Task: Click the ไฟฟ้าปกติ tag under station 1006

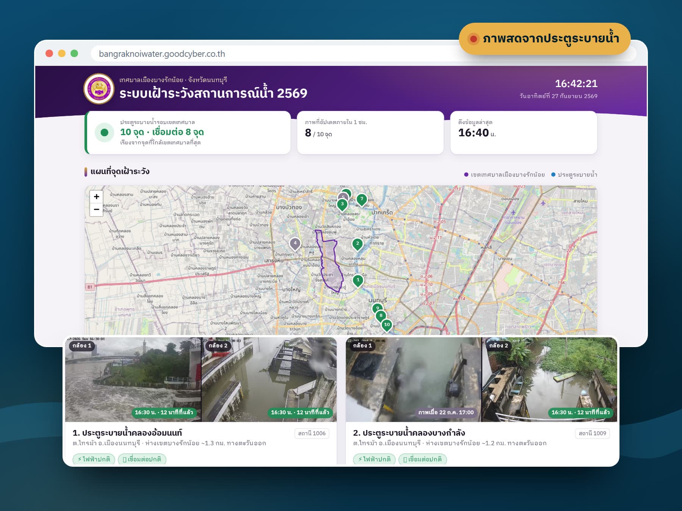Action: click(x=94, y=459)
